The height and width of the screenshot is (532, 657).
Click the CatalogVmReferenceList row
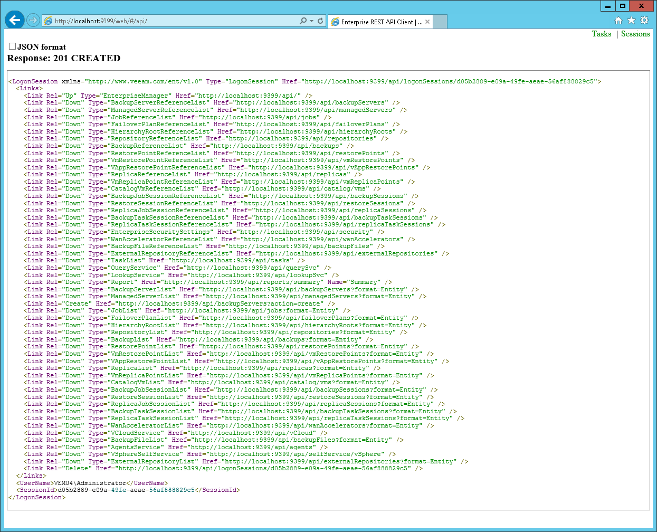(x=203, y=189)
